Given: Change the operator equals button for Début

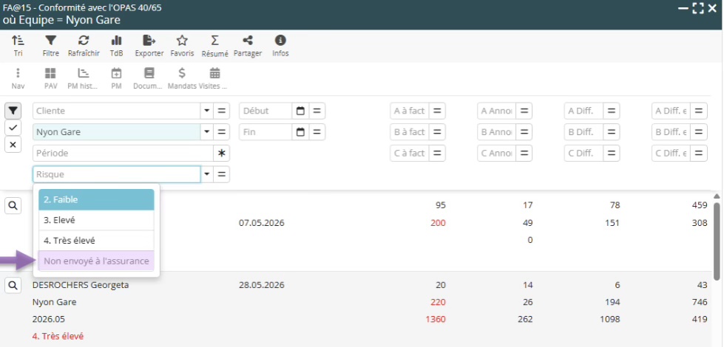Looking at the screenshot, I should [317, 111].
